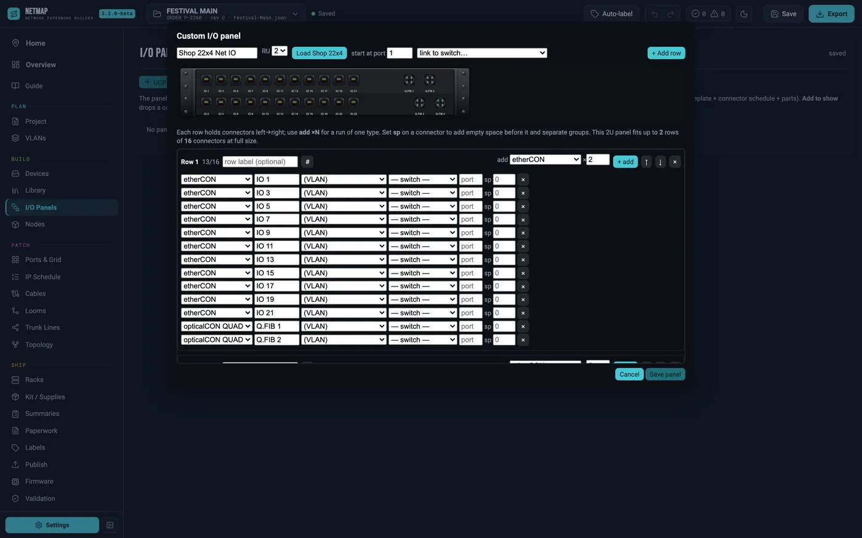Open switch dropdown for IO 19
This screenshot has width=862, height=538.
[422, 300]
